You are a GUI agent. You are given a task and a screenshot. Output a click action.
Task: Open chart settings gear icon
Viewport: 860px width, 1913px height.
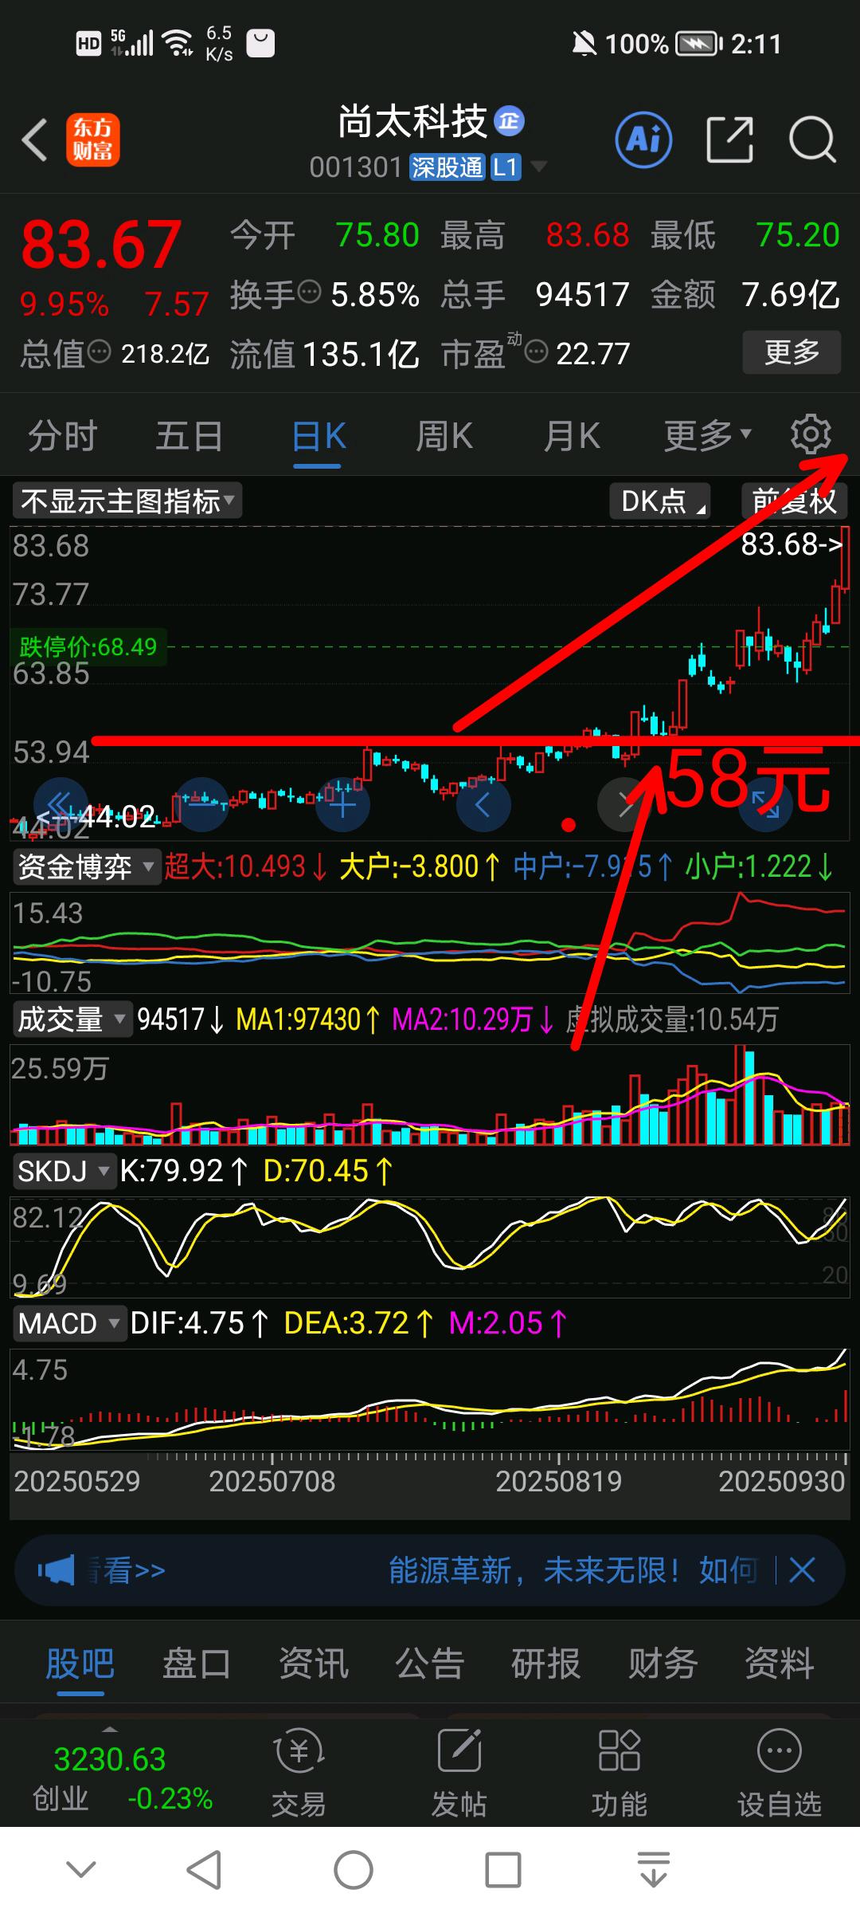point(810,435)
